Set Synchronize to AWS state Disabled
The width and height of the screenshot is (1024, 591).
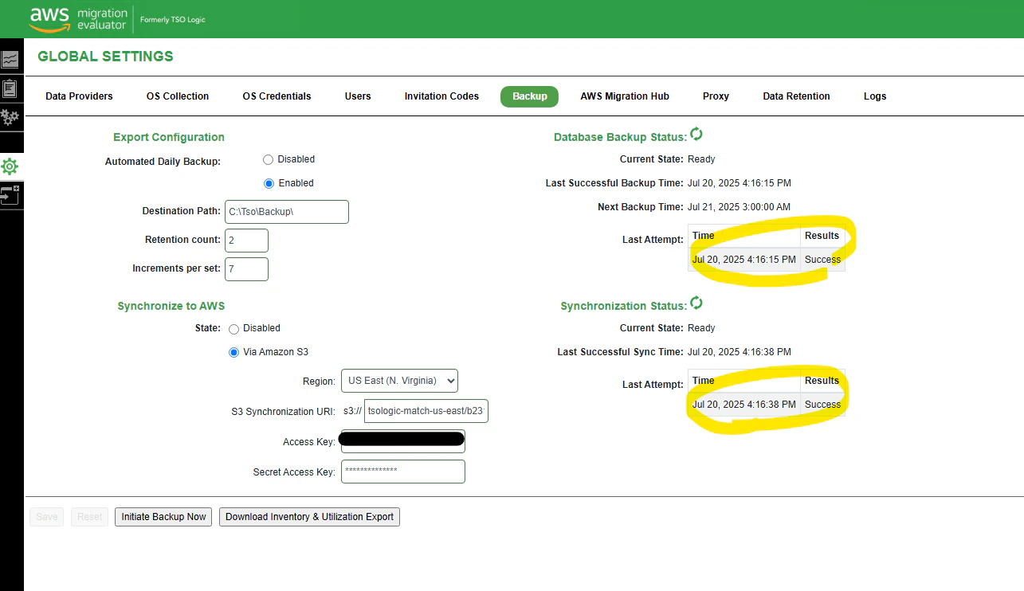pos(233,328)
